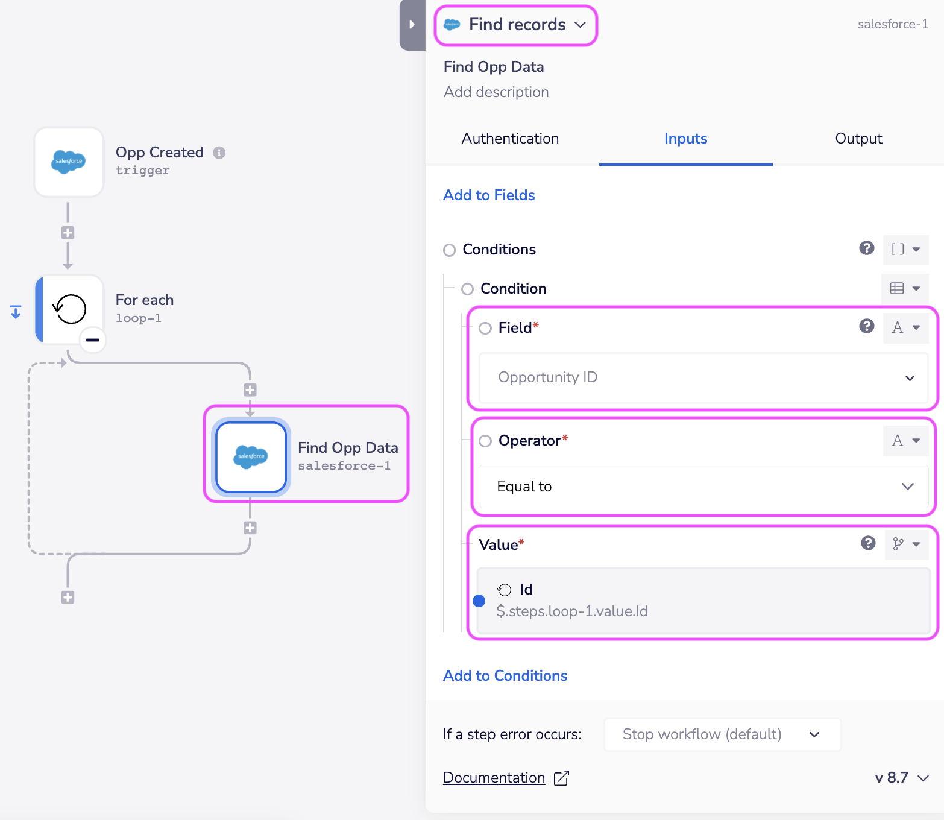
Task: Click the plus icon above the Find Opp Data node
Action: pos(250,389)
